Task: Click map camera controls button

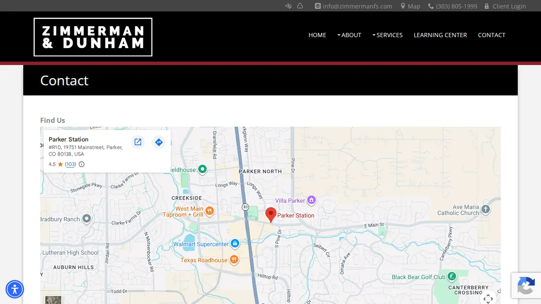Action: coord(488,298)
